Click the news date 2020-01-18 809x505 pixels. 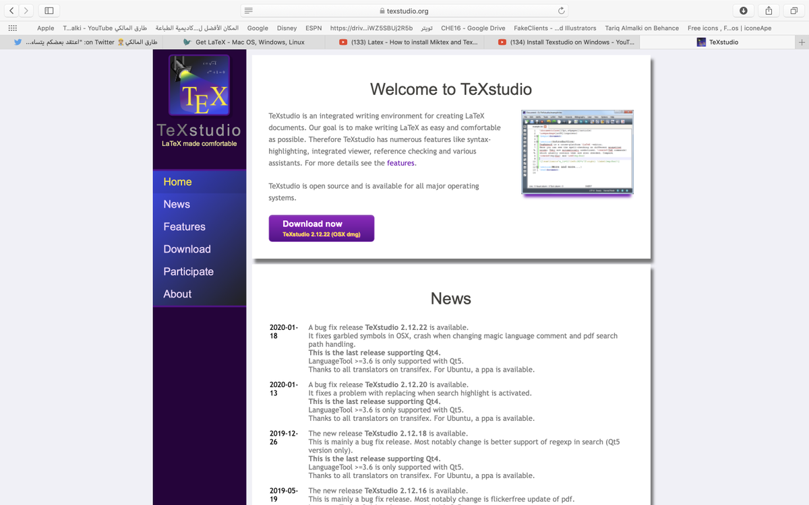(284, 331)
